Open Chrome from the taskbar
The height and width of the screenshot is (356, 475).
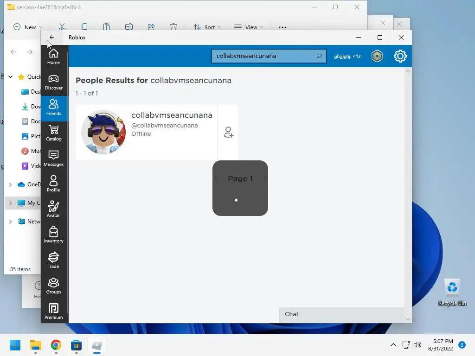coord(56,345)
